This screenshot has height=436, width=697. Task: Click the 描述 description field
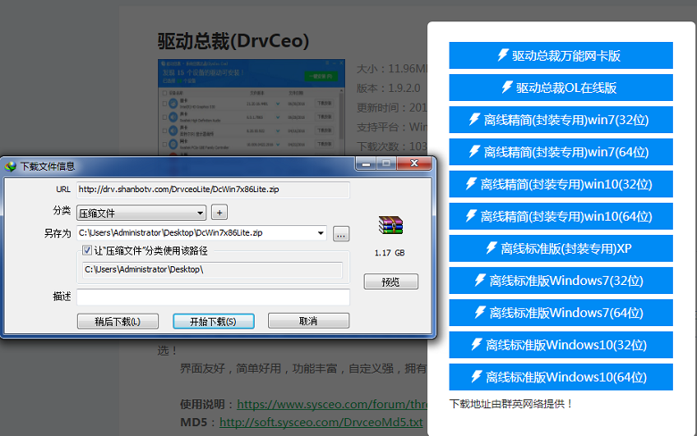tap(213, 297)
